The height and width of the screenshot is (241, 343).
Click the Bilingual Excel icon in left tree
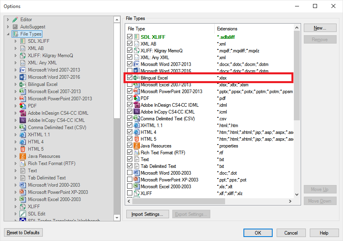click(x=23, y=84)
